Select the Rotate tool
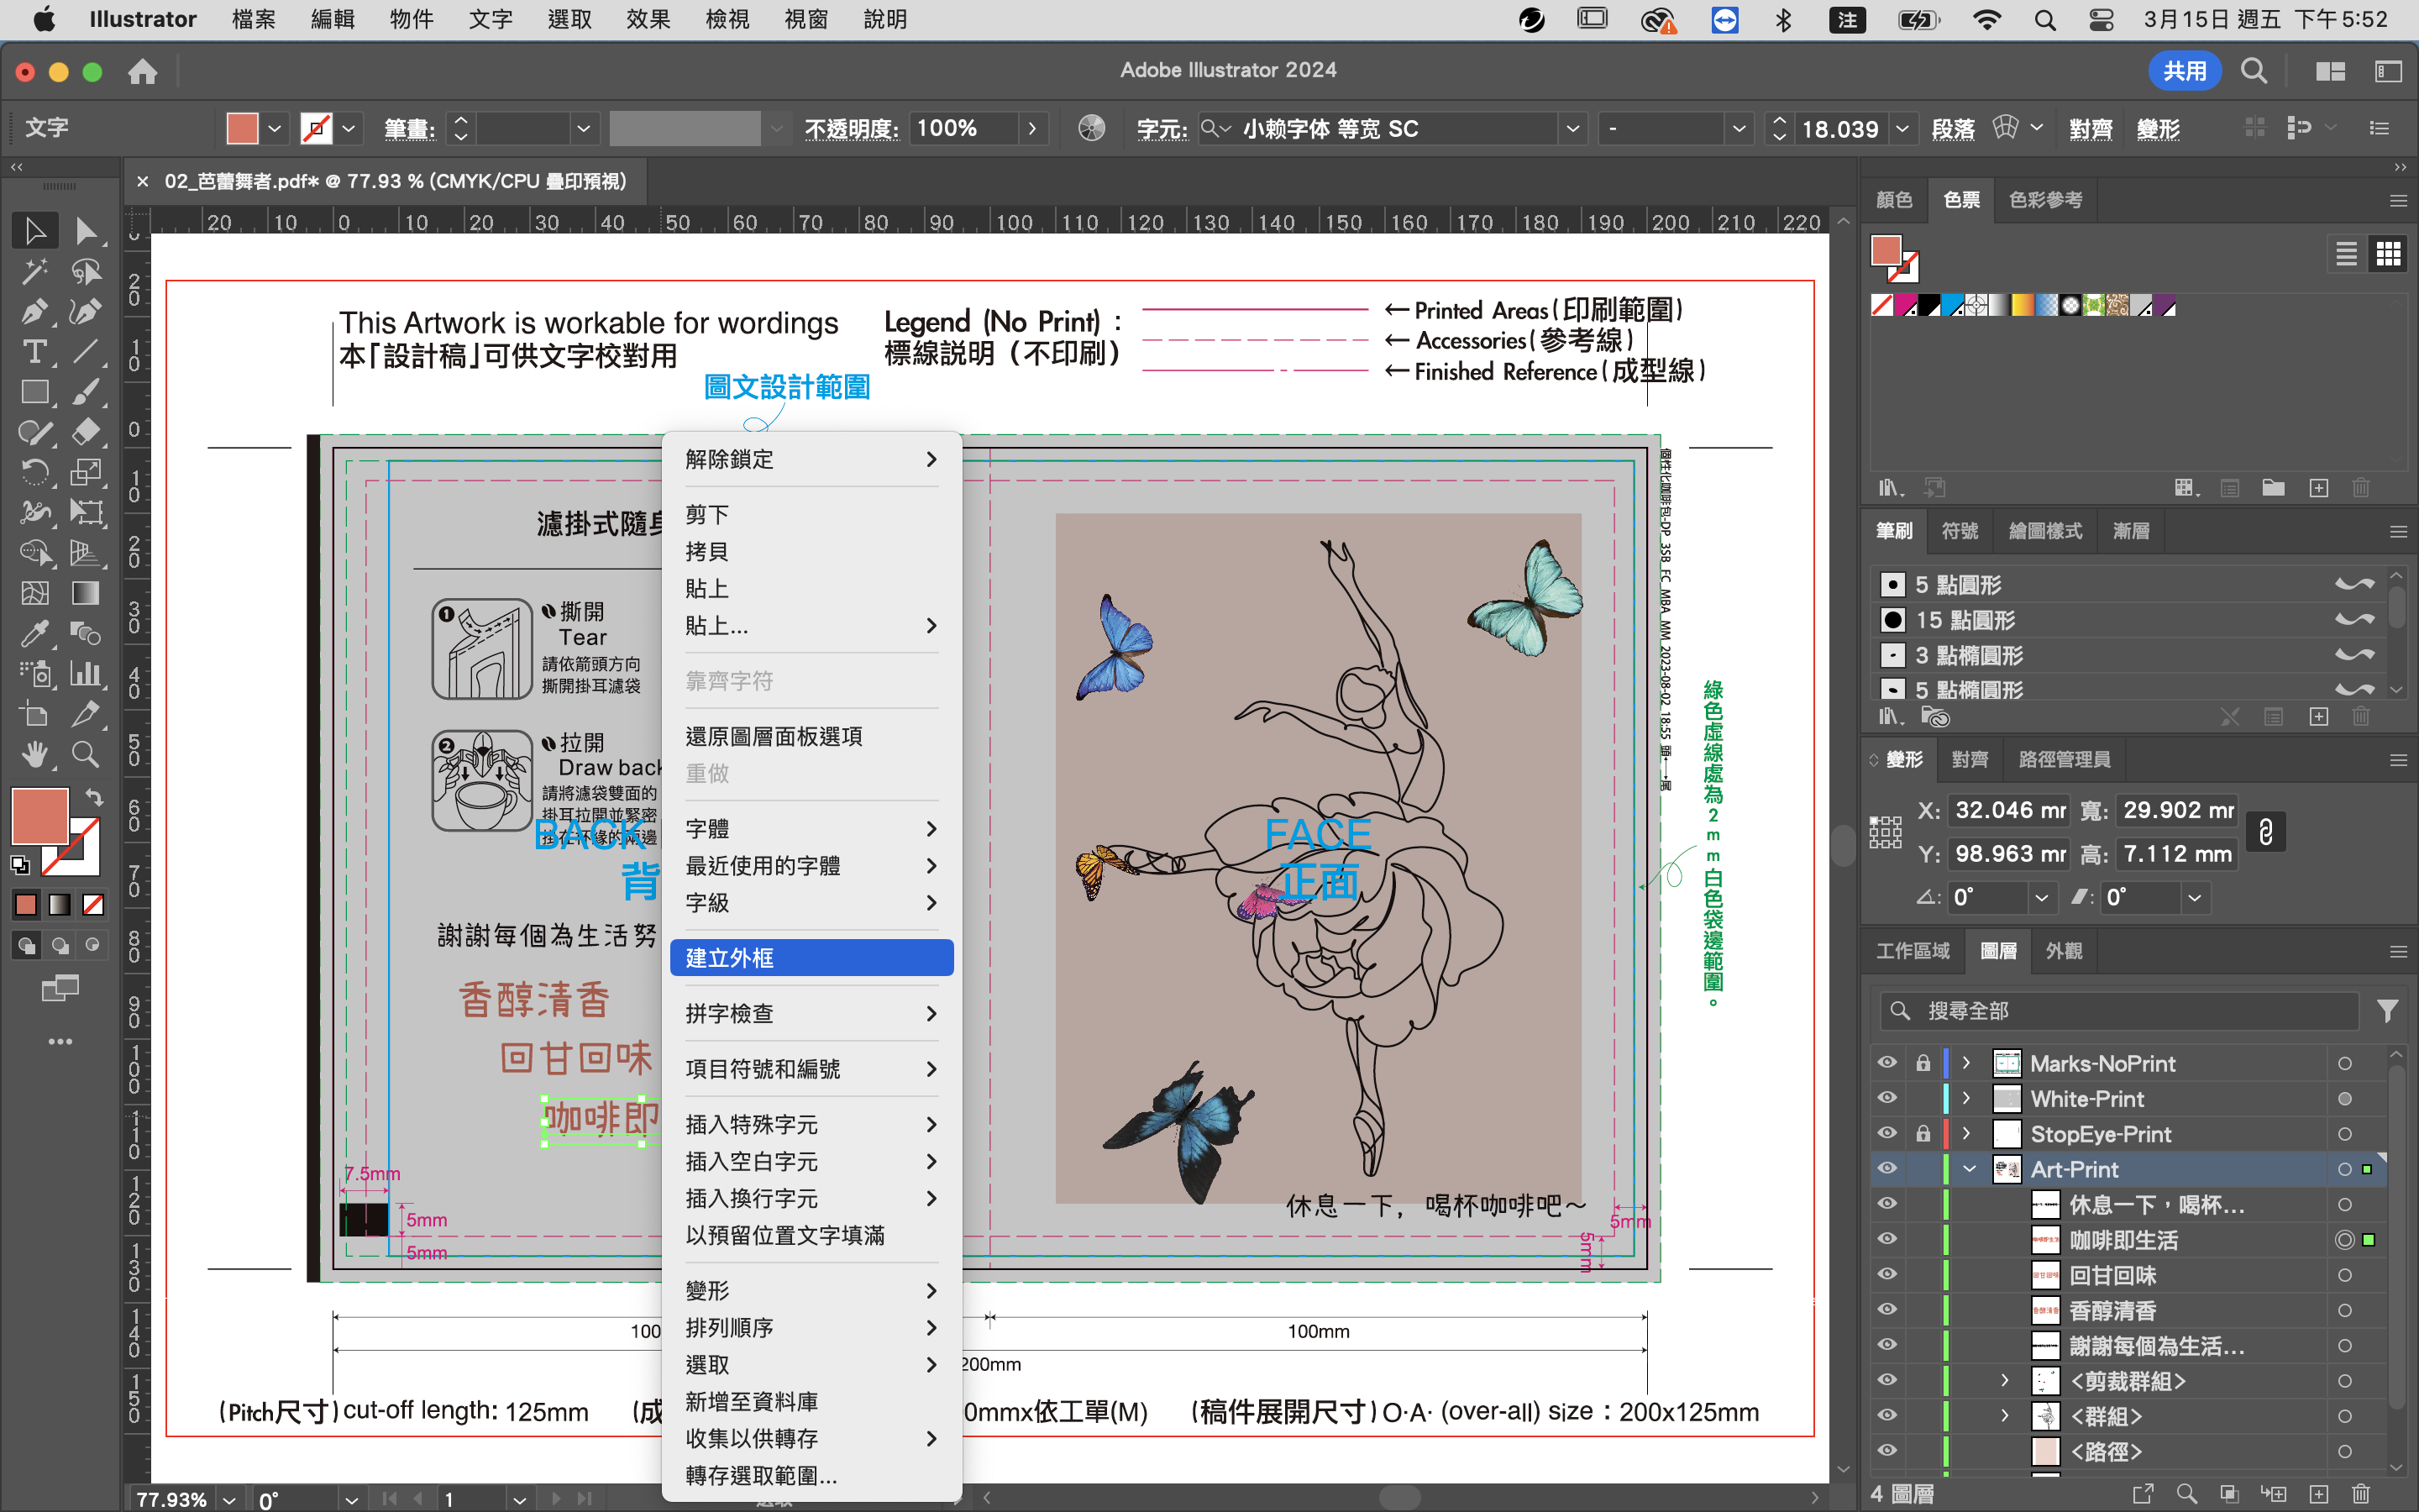The width and height of the screenshot is (2419, 1512). click(36, 470)
